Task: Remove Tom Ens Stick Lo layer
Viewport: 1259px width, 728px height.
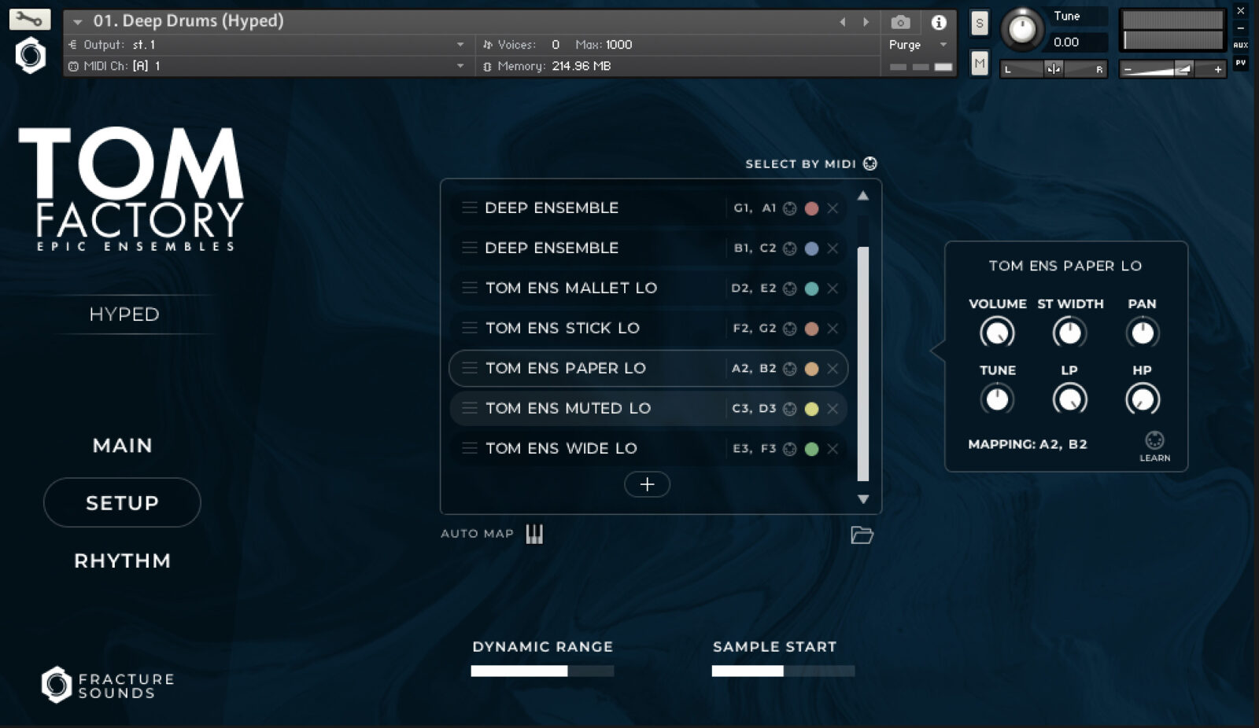Action: pyautogui.click(x=833, y=329)
